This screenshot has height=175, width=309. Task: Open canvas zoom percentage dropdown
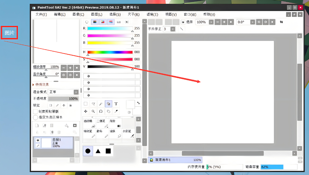(211, 22)
